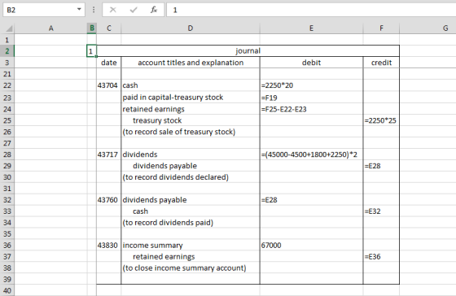Click active cell B2 containing 1

[91, 51]
